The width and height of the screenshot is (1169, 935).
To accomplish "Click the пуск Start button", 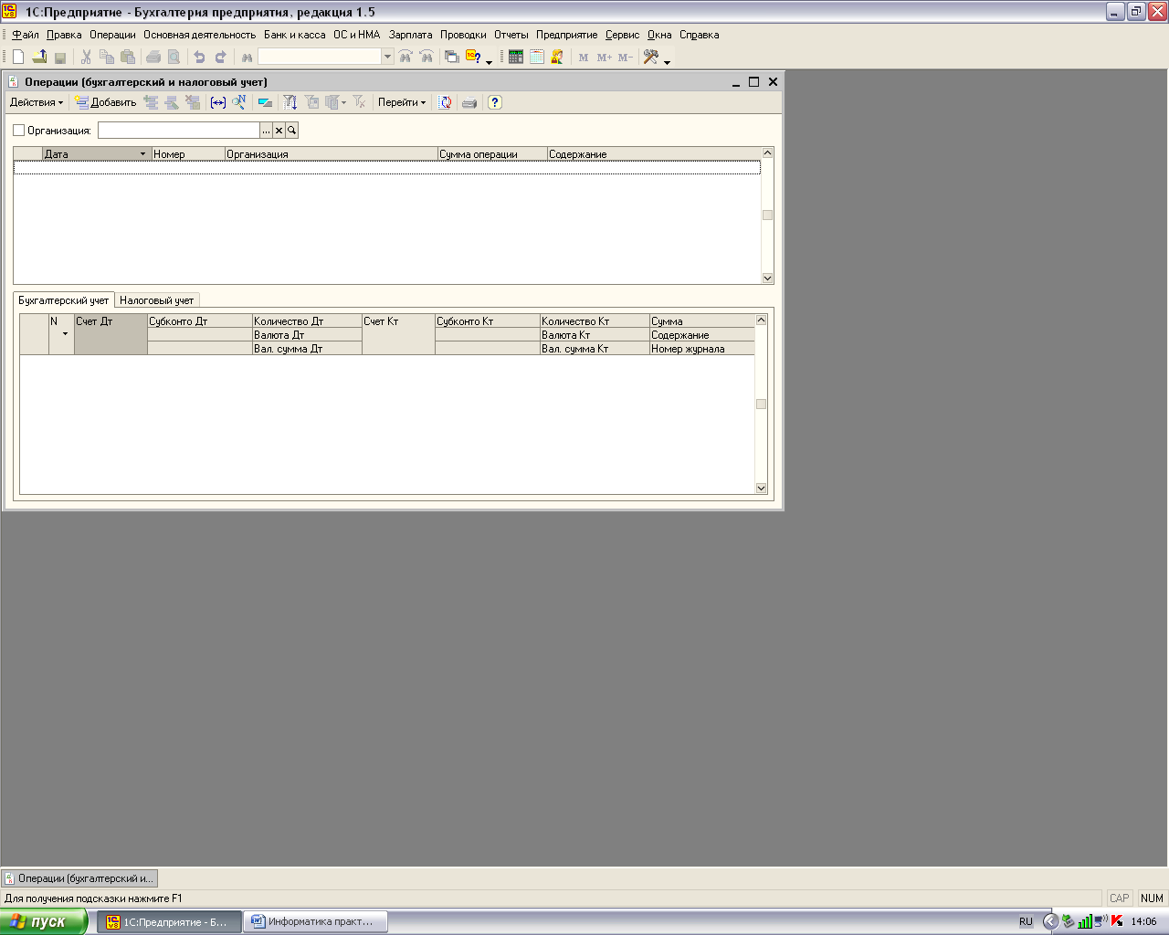I will [44, 921].
